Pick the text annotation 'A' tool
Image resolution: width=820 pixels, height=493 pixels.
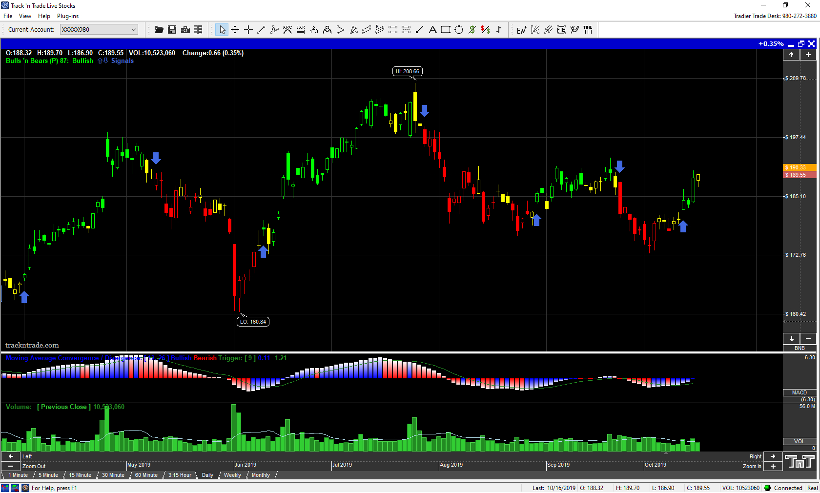432,30
